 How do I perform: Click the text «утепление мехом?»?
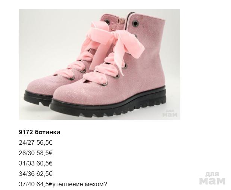(x=79, y=184)
